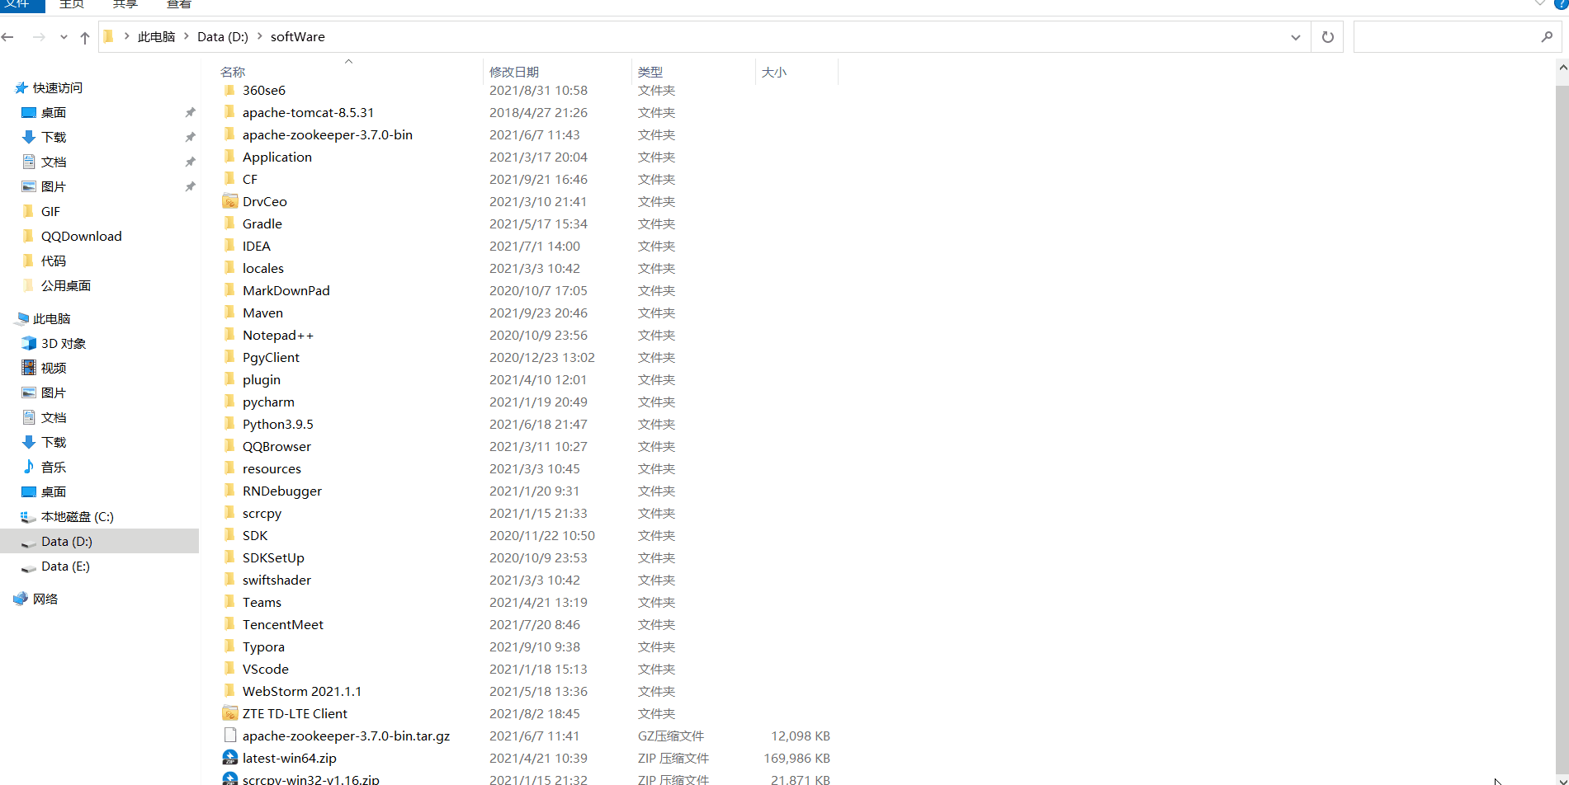The height and width of the screenshot is (785, 1569).
Task: Go back with the back arrow
Action: point(8,37)
